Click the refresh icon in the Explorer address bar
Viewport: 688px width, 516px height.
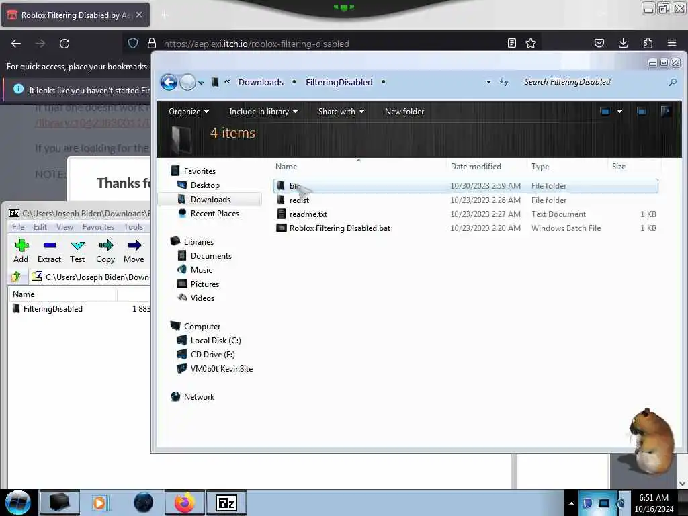[x=504, y=82]
